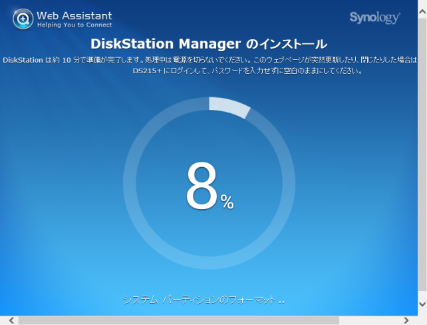Click the up arrow of vertical scrollbar

click(422, 12)
